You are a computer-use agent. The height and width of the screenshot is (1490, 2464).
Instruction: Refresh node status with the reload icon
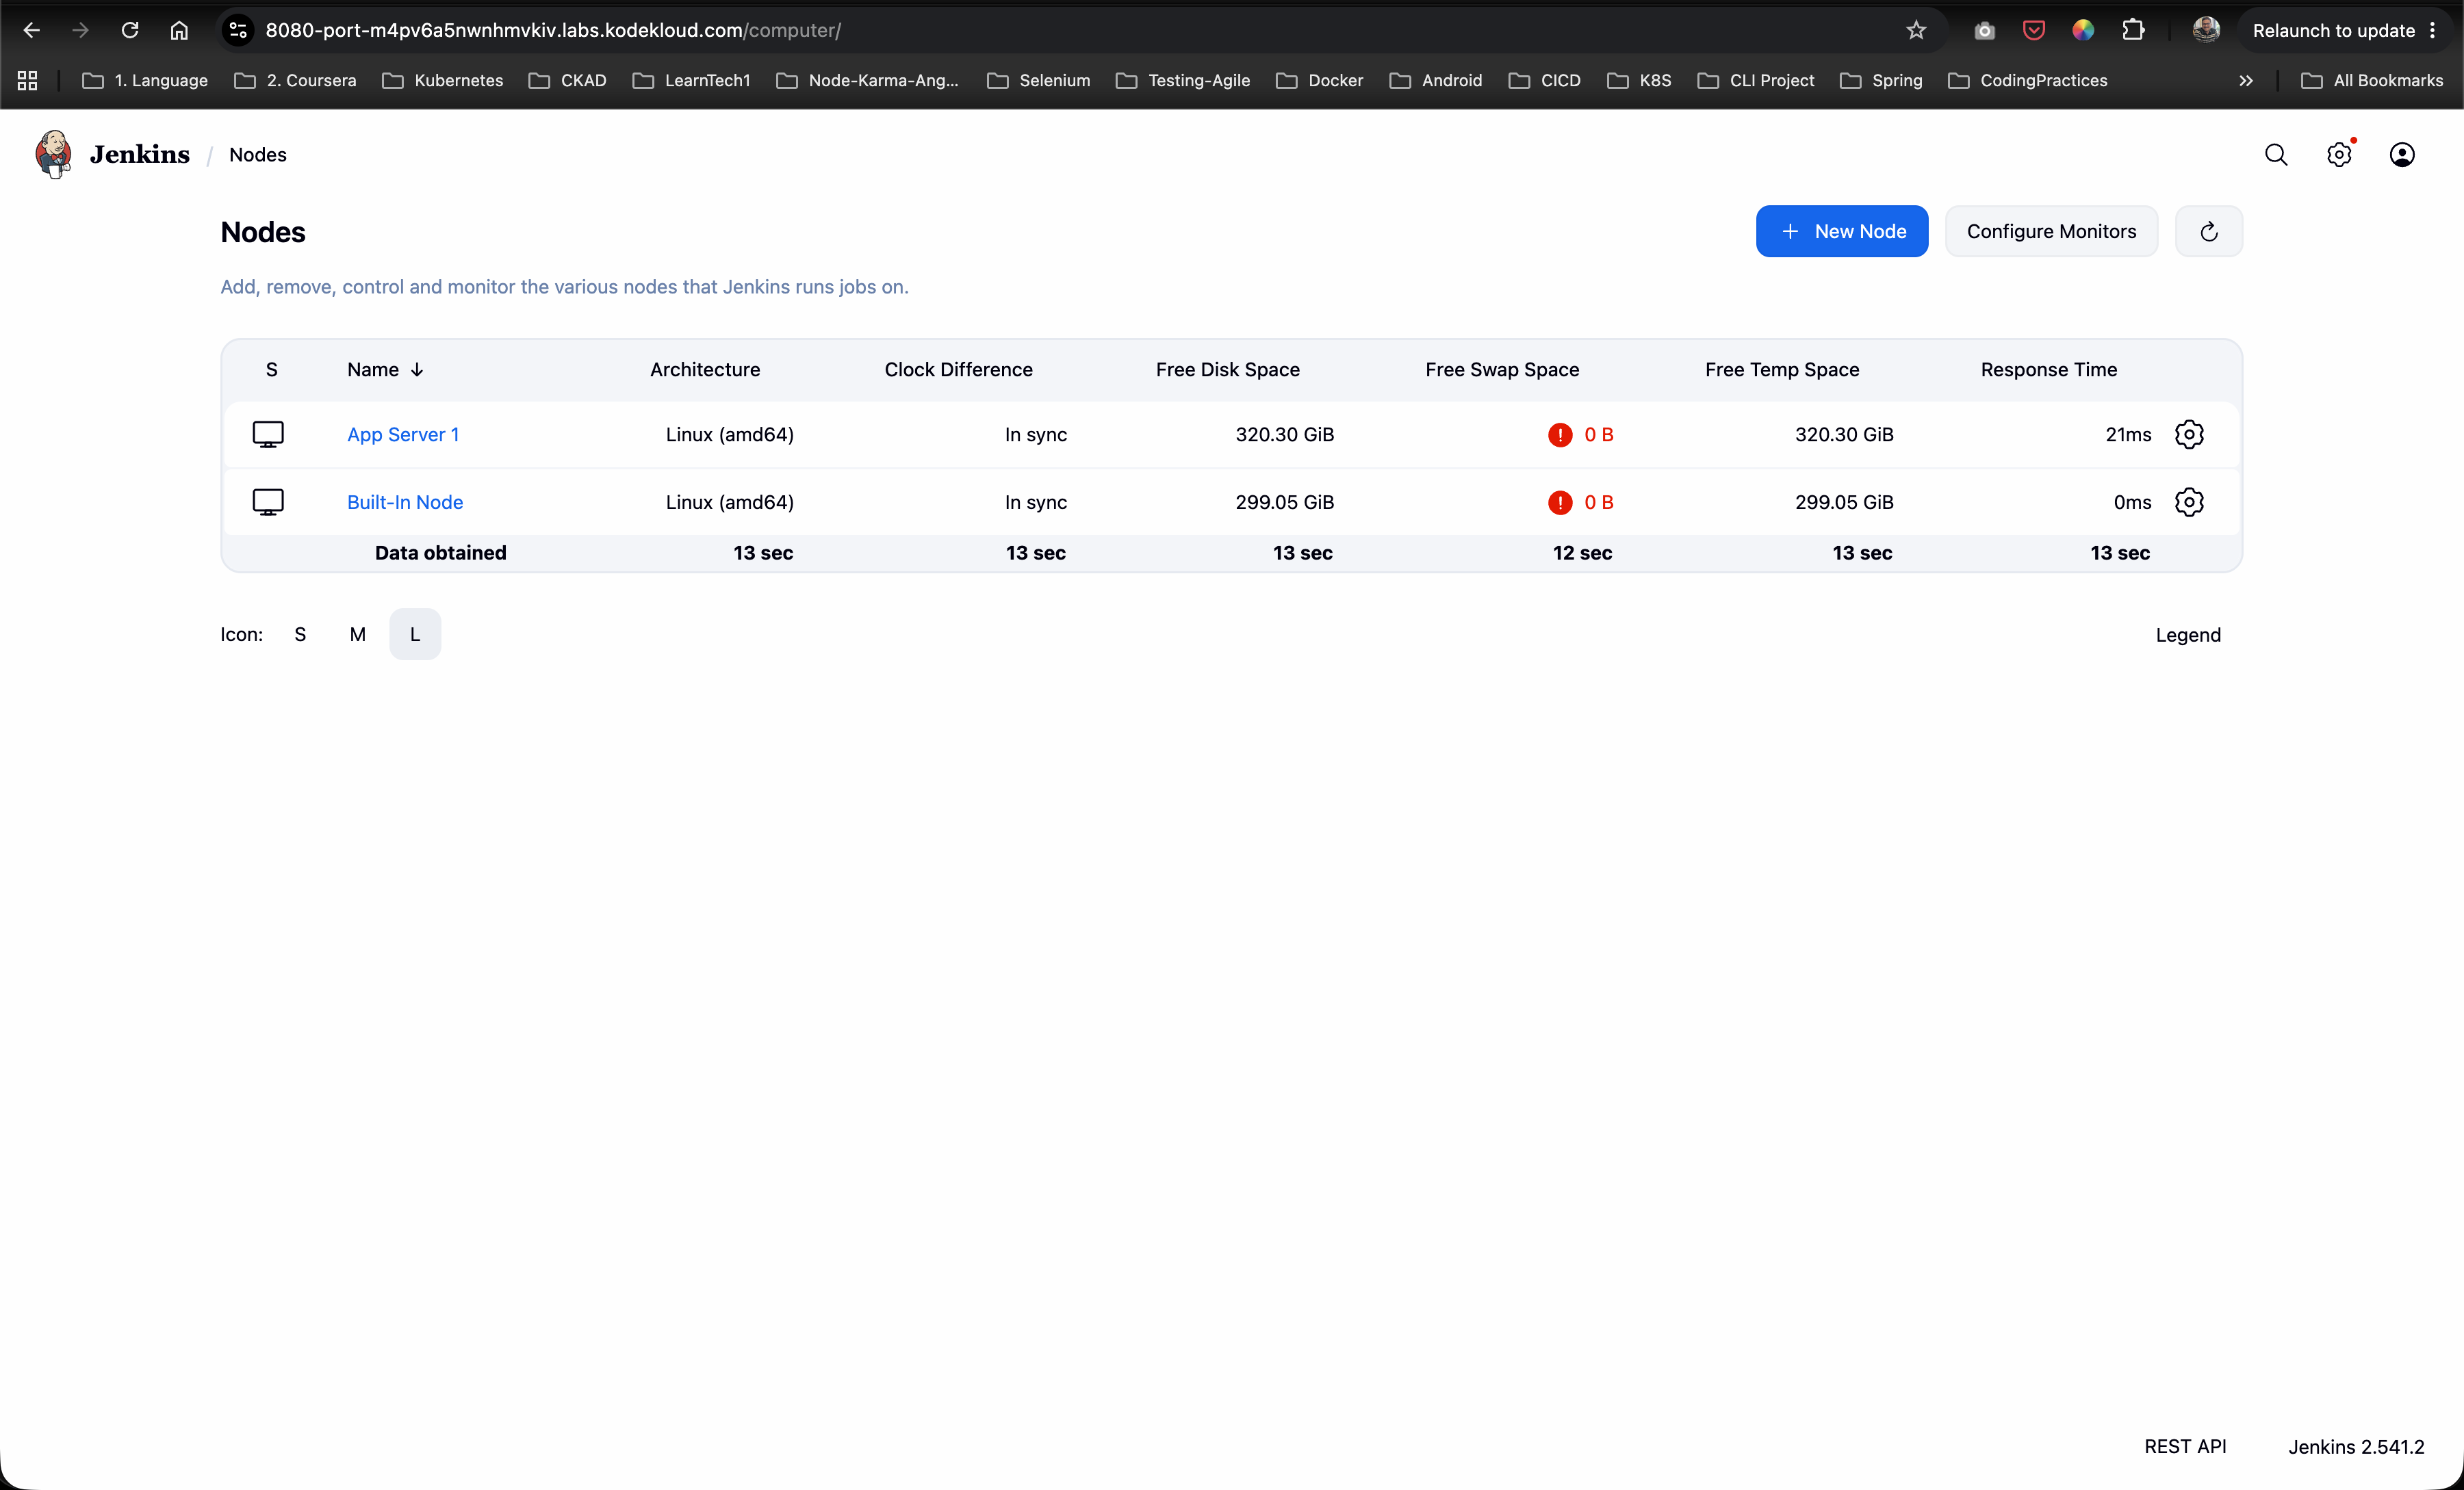[x=2209, y=231]
